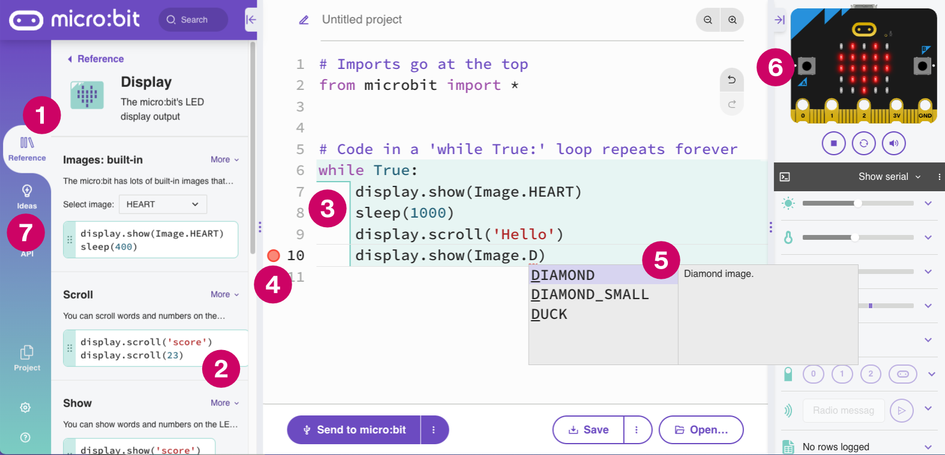
Task: Select DIAMOND_SMALL from autocomplete list
Action: click(590, 294)
